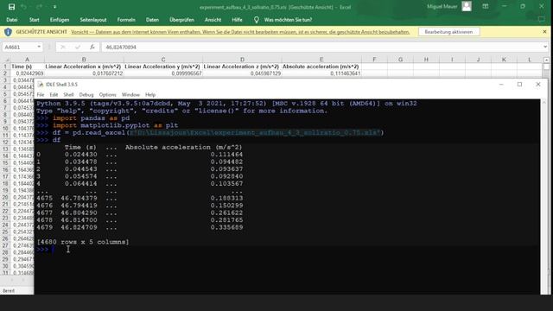The image size is (553, 311).
Task: Open IDLE File menu
Action: click(x=41, y=94)
